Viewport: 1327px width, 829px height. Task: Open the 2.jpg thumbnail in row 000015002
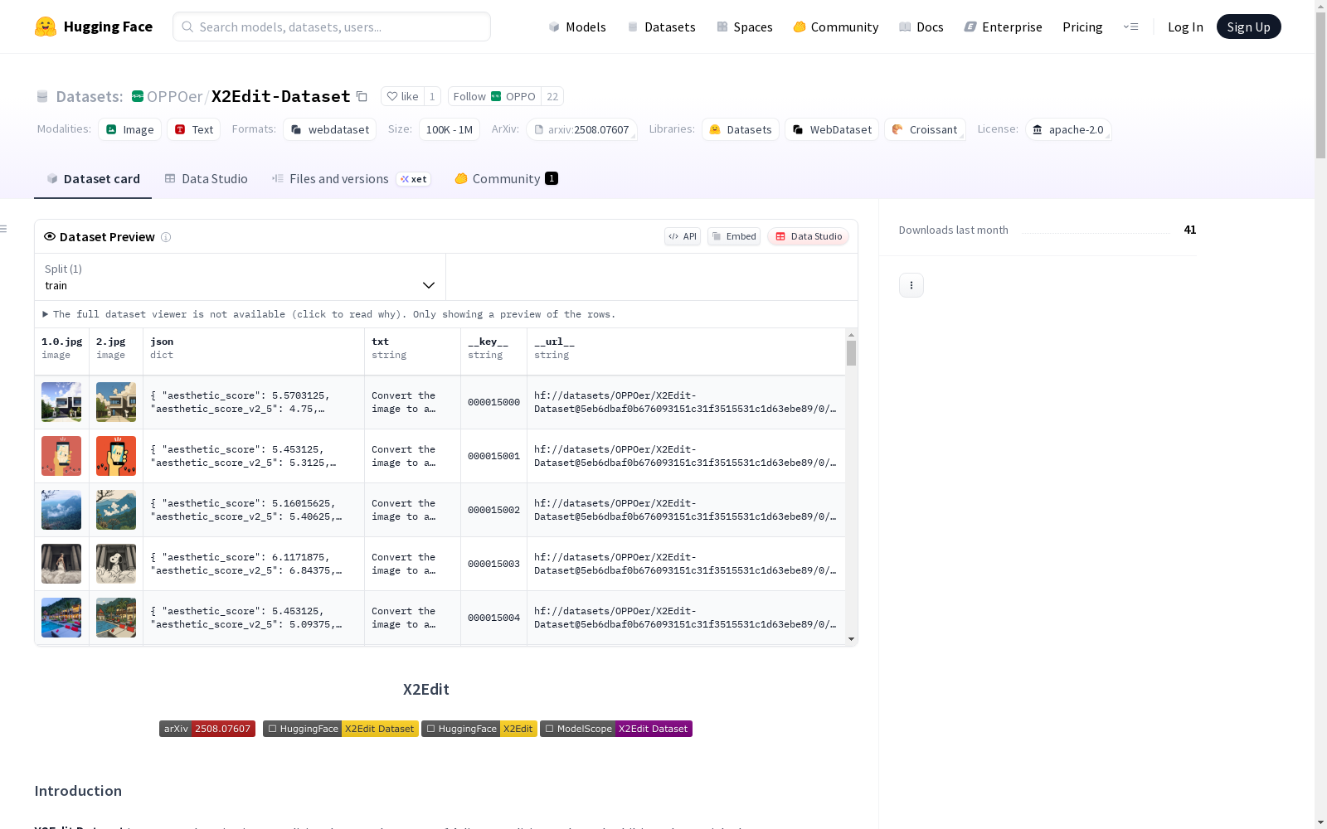116,510
